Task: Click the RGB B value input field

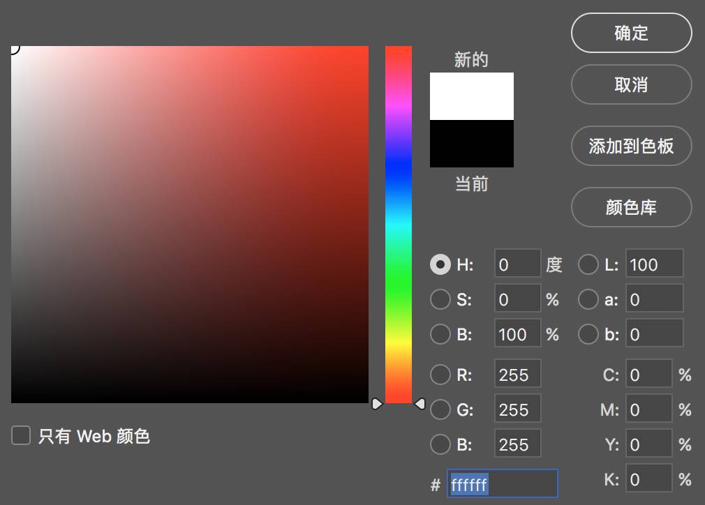Action: pyautogui.click(x=517, y=444)
